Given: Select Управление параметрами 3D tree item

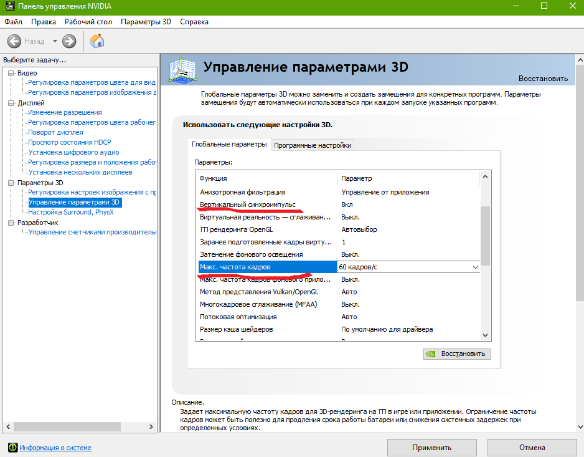Looking at the screenshot, I should (75, 202).
